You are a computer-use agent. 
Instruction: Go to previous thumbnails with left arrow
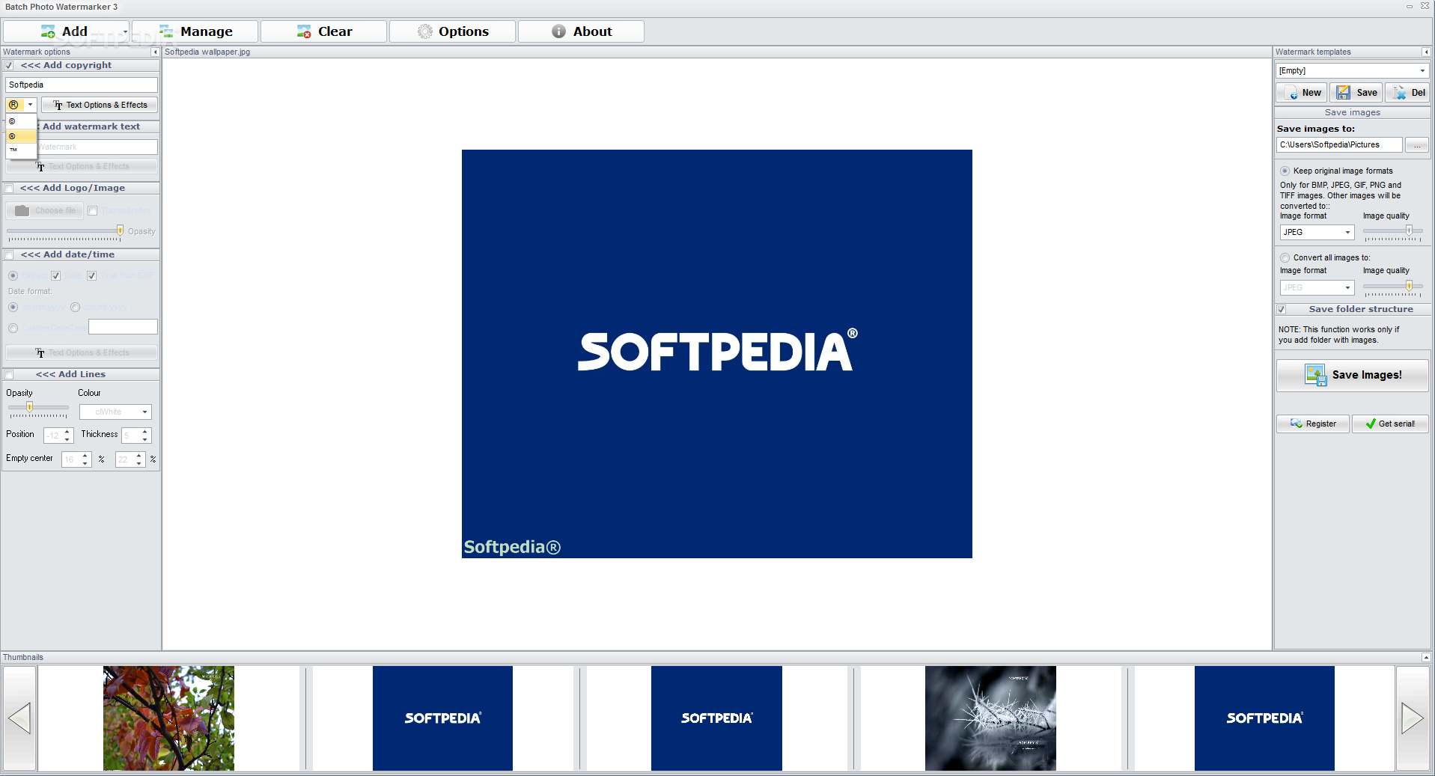(x=19, y=718)
